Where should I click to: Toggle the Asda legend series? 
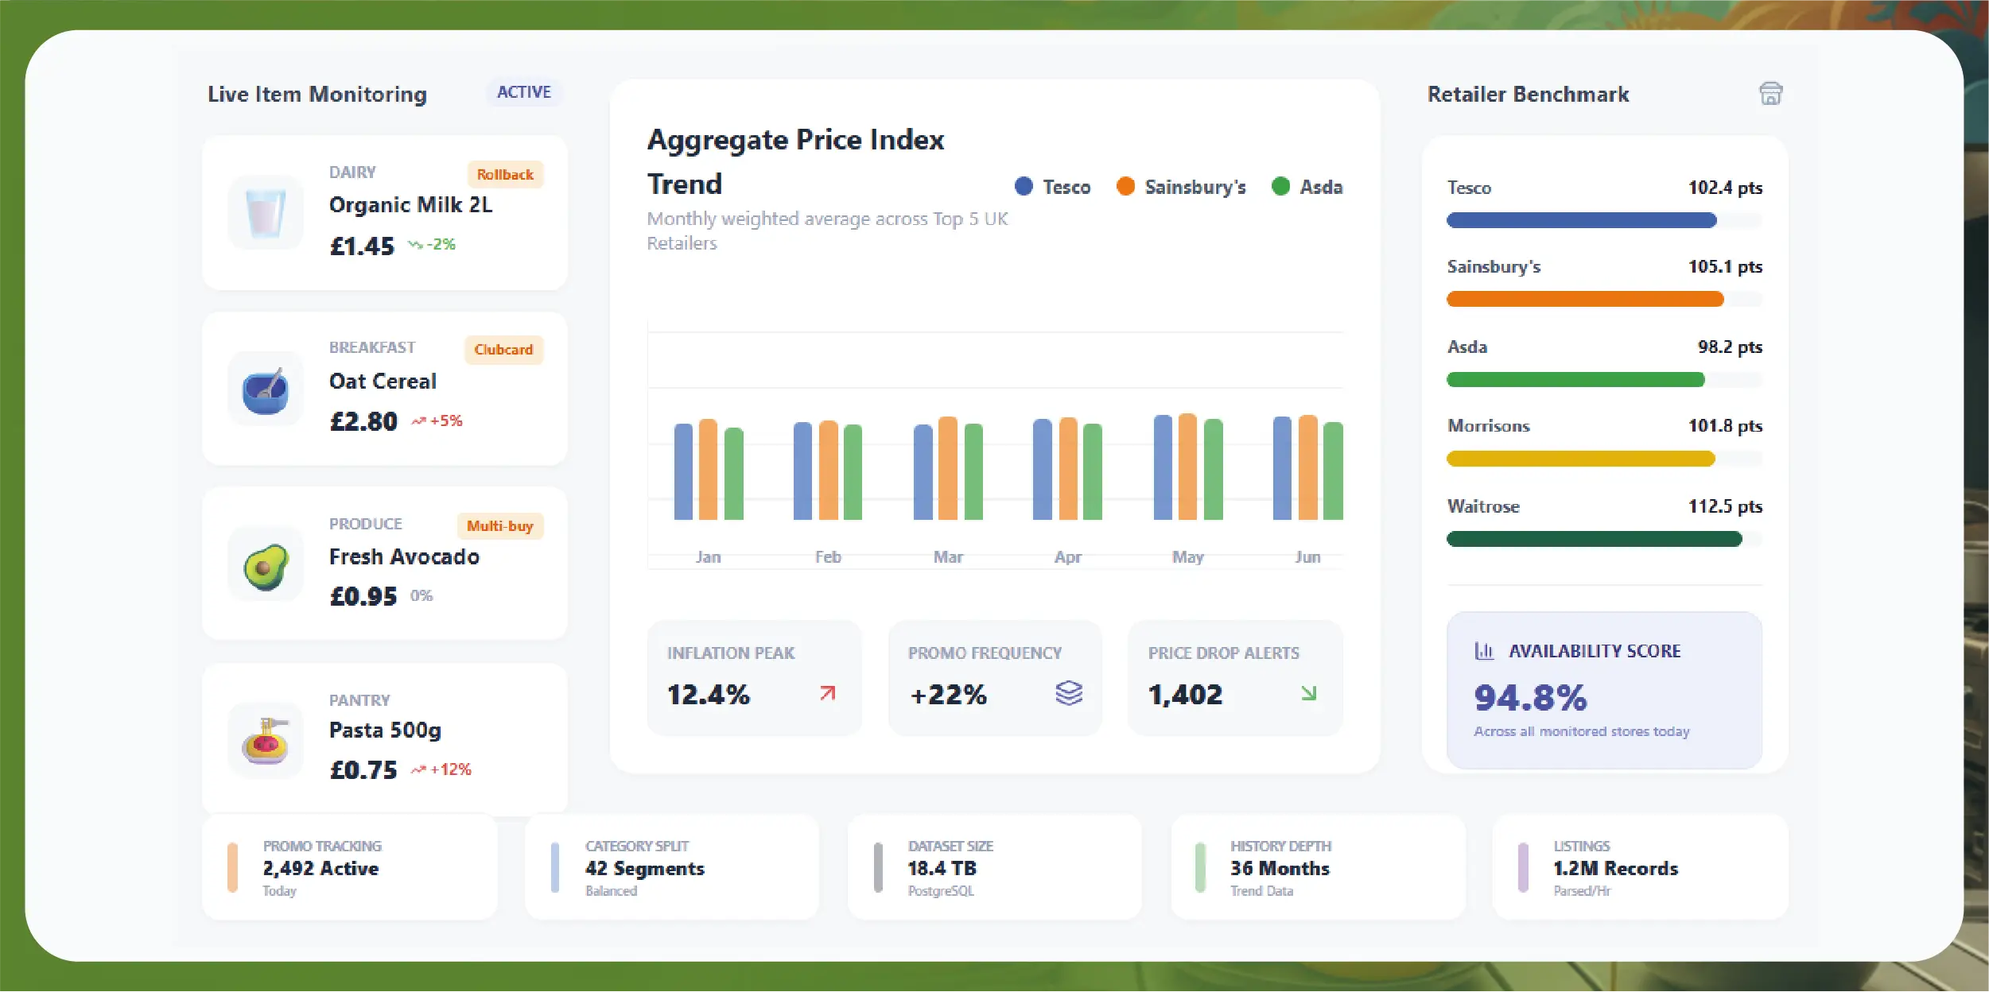1307,187
